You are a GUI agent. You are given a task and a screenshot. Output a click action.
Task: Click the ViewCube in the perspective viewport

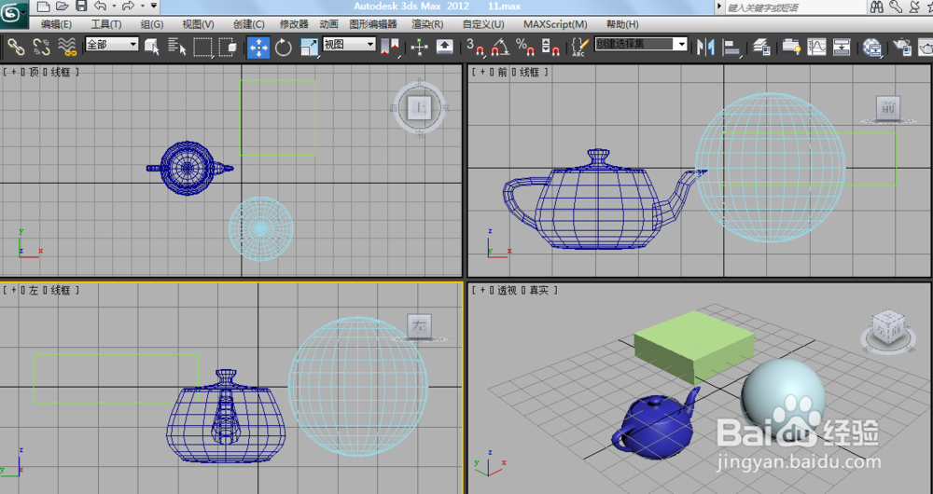click(887, 328)
